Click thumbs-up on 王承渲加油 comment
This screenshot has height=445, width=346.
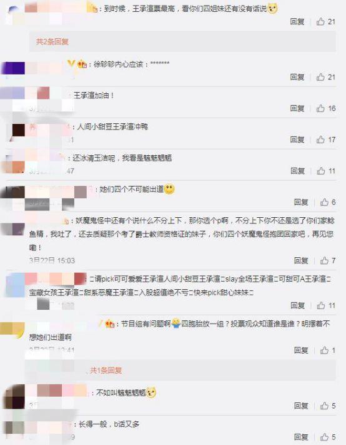click(x=325, y=108)
